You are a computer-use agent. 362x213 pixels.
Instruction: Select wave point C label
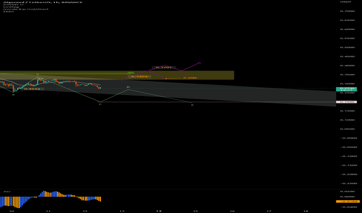[100, 104]
